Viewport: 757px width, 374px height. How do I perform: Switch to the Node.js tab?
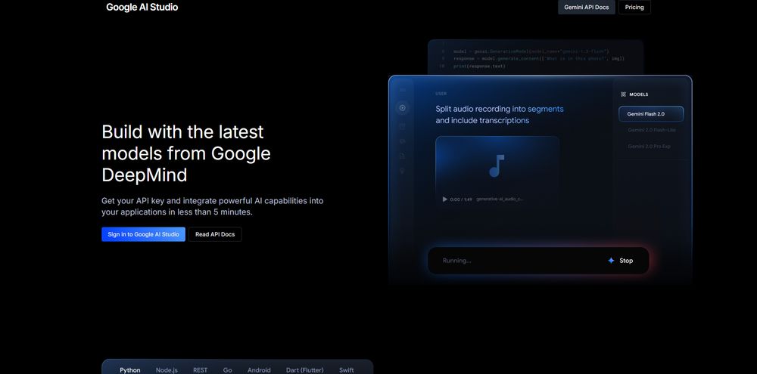(x=167, y=369)
